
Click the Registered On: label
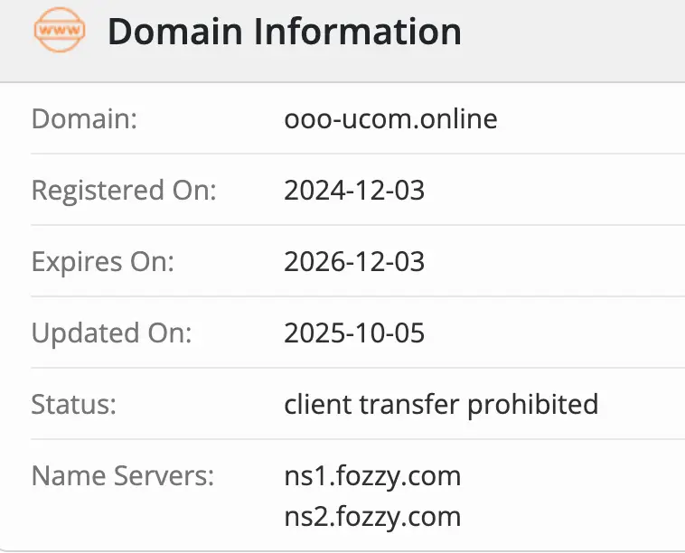124,190
